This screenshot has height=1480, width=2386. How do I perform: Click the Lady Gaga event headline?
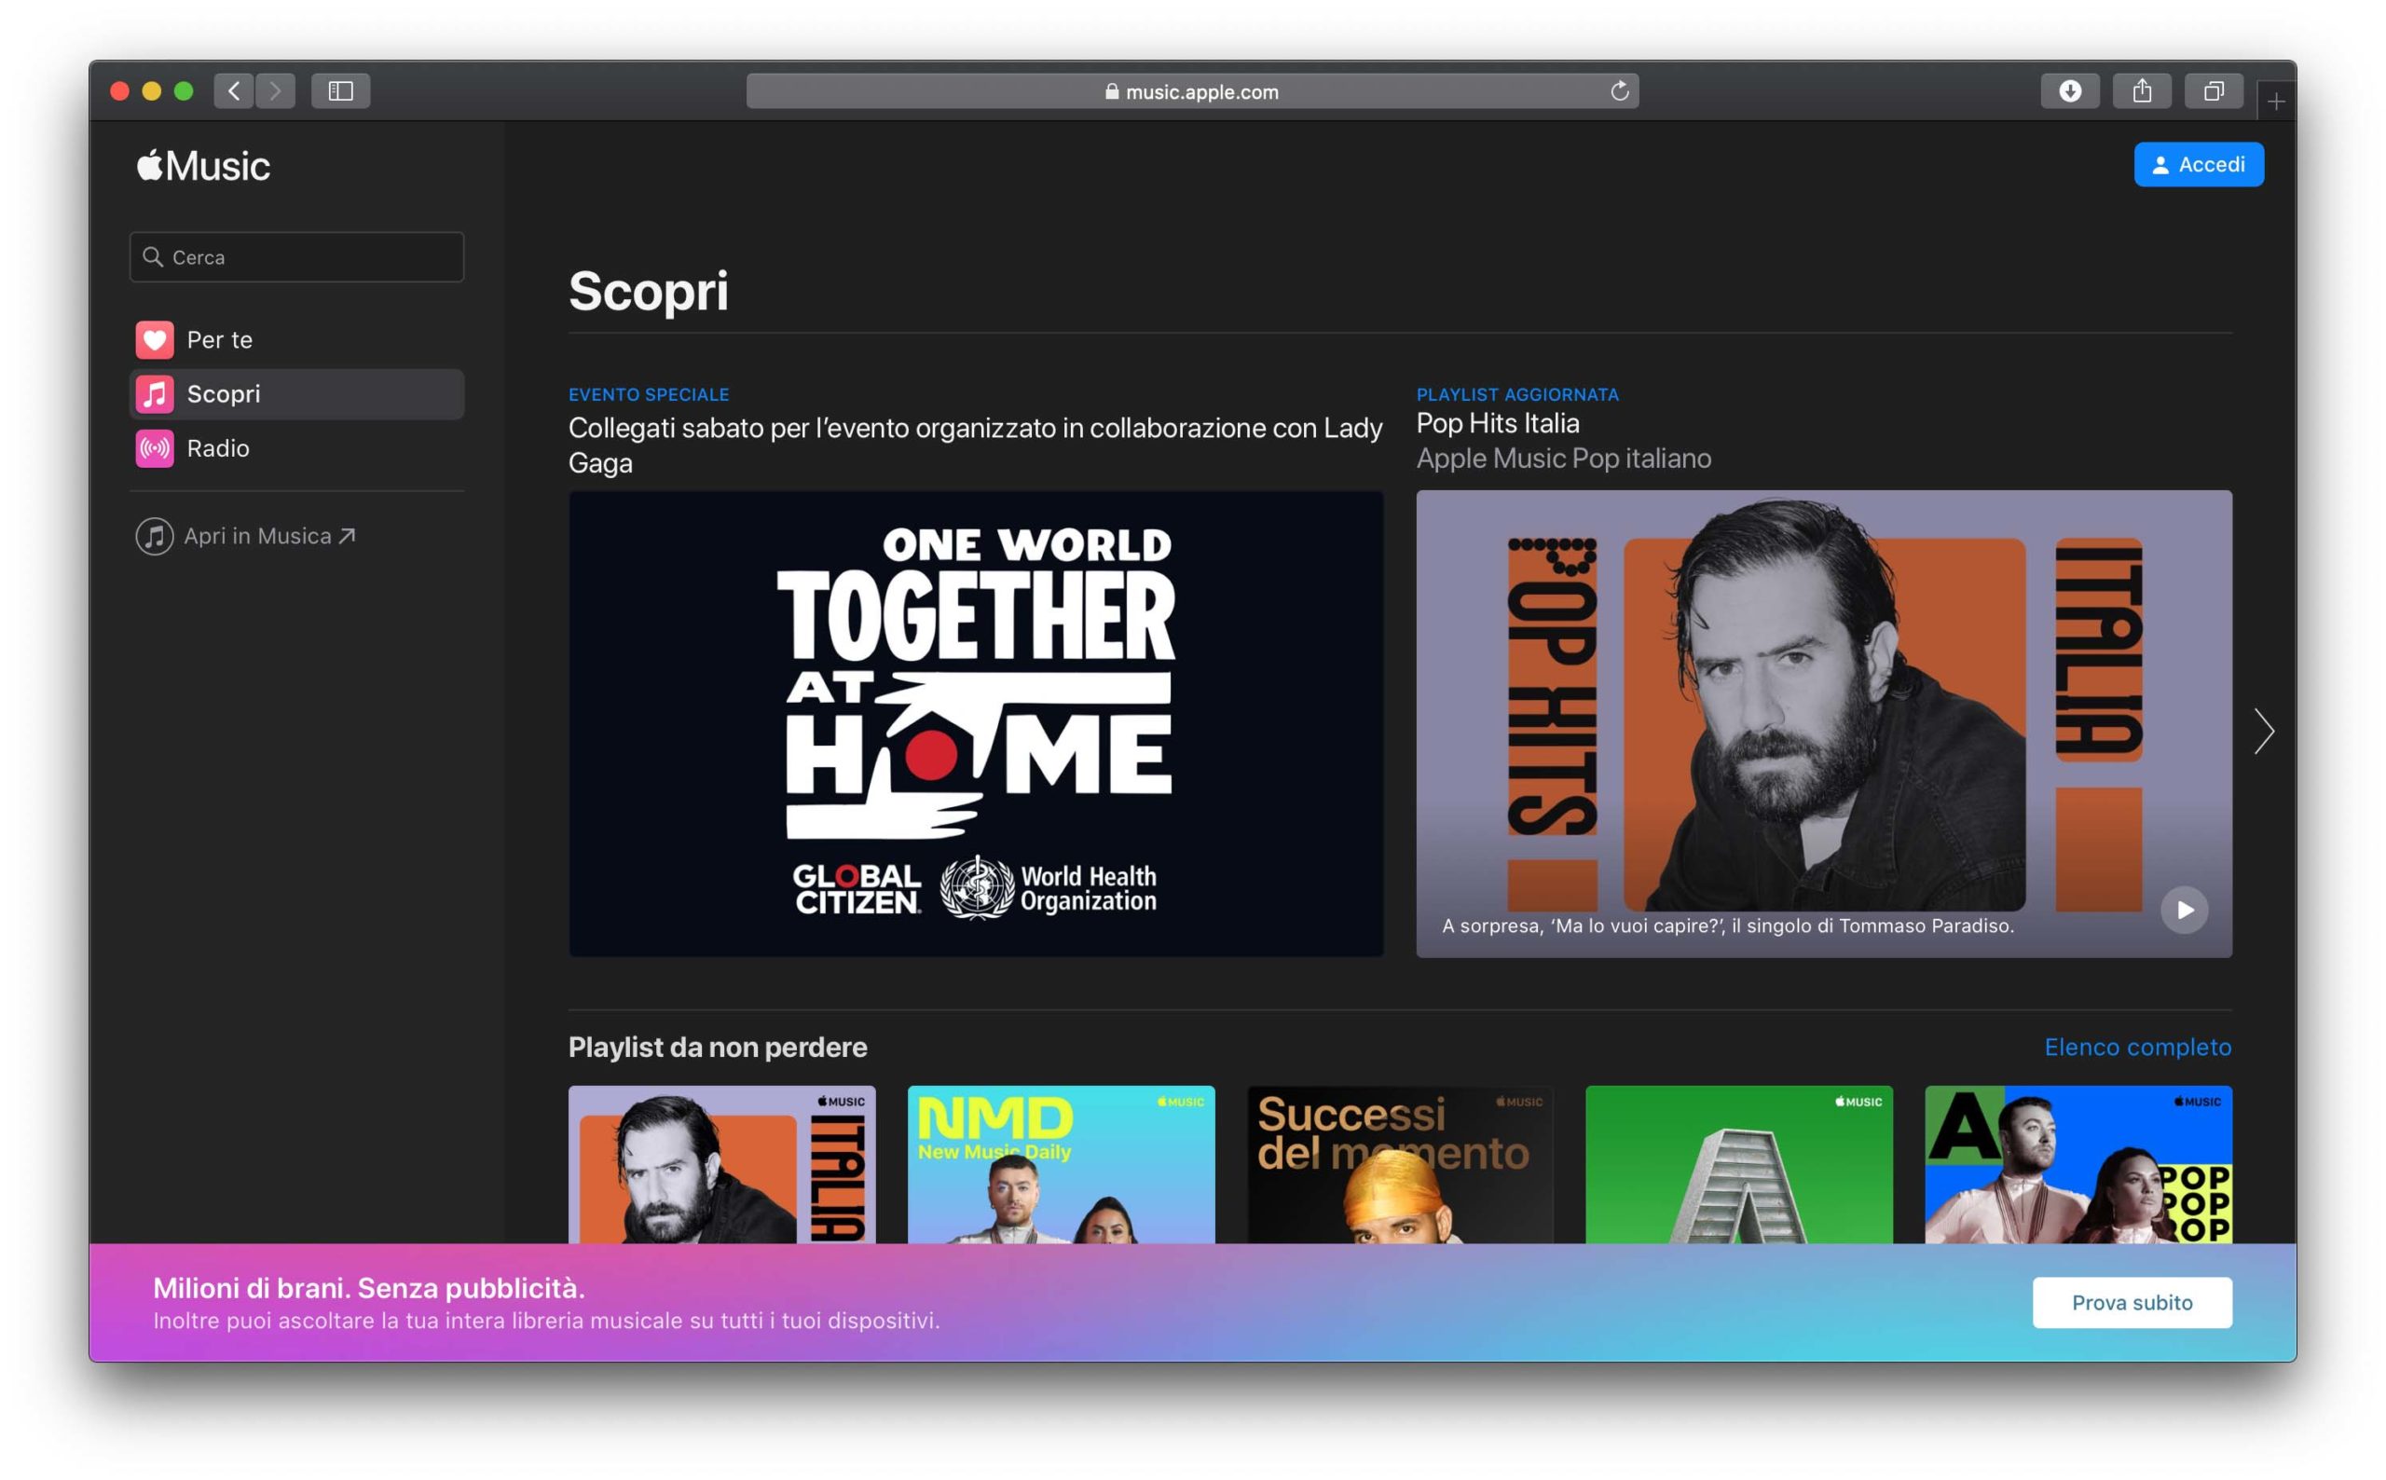[x=976, y=445]
